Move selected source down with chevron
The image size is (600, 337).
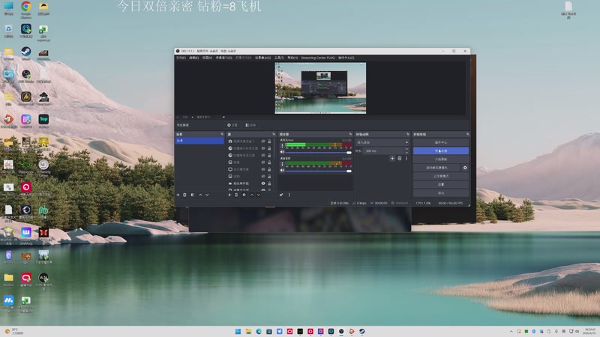(259, 195)
